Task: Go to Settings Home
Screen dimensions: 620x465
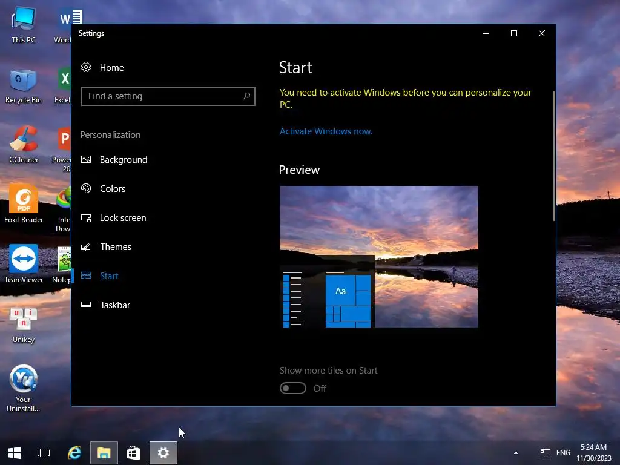Action: point(112,68)
